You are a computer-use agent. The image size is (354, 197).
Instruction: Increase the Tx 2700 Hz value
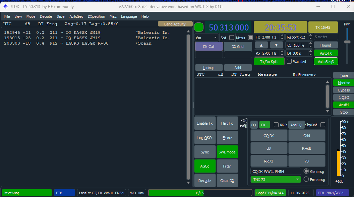(x=282, y=36)
